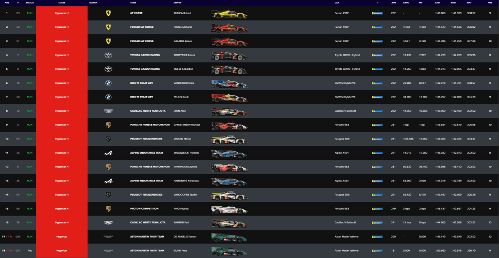Click the Peugeot 9X8 car image in Jensen's row

click(x=230, y=139)
